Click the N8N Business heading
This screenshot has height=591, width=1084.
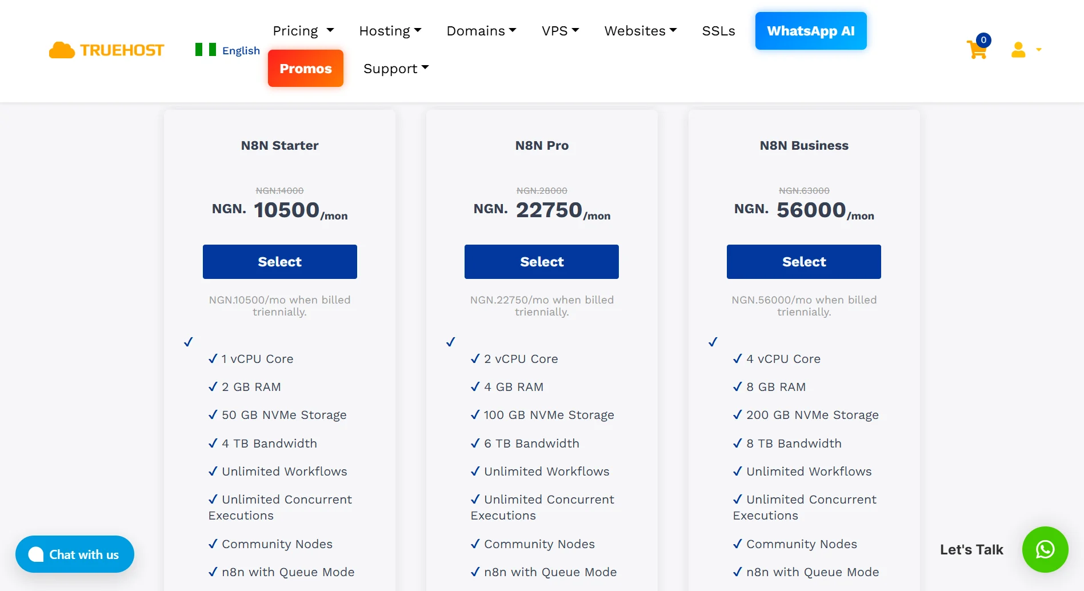click(x=804, y=145)
